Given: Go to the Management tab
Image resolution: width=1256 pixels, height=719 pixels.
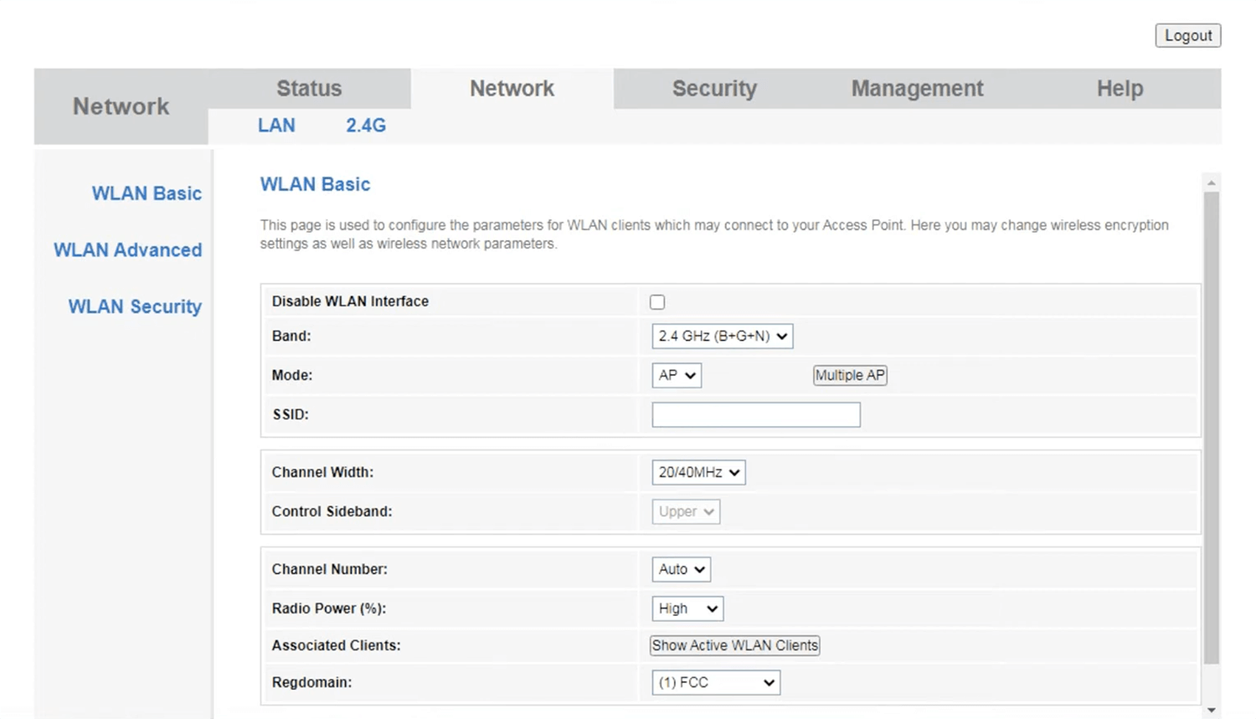Looking at the screenshot, I should coord(917,89).
